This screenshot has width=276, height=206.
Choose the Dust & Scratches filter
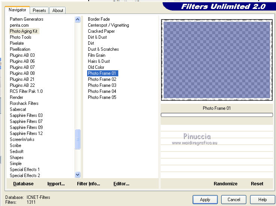click(103, 49)
